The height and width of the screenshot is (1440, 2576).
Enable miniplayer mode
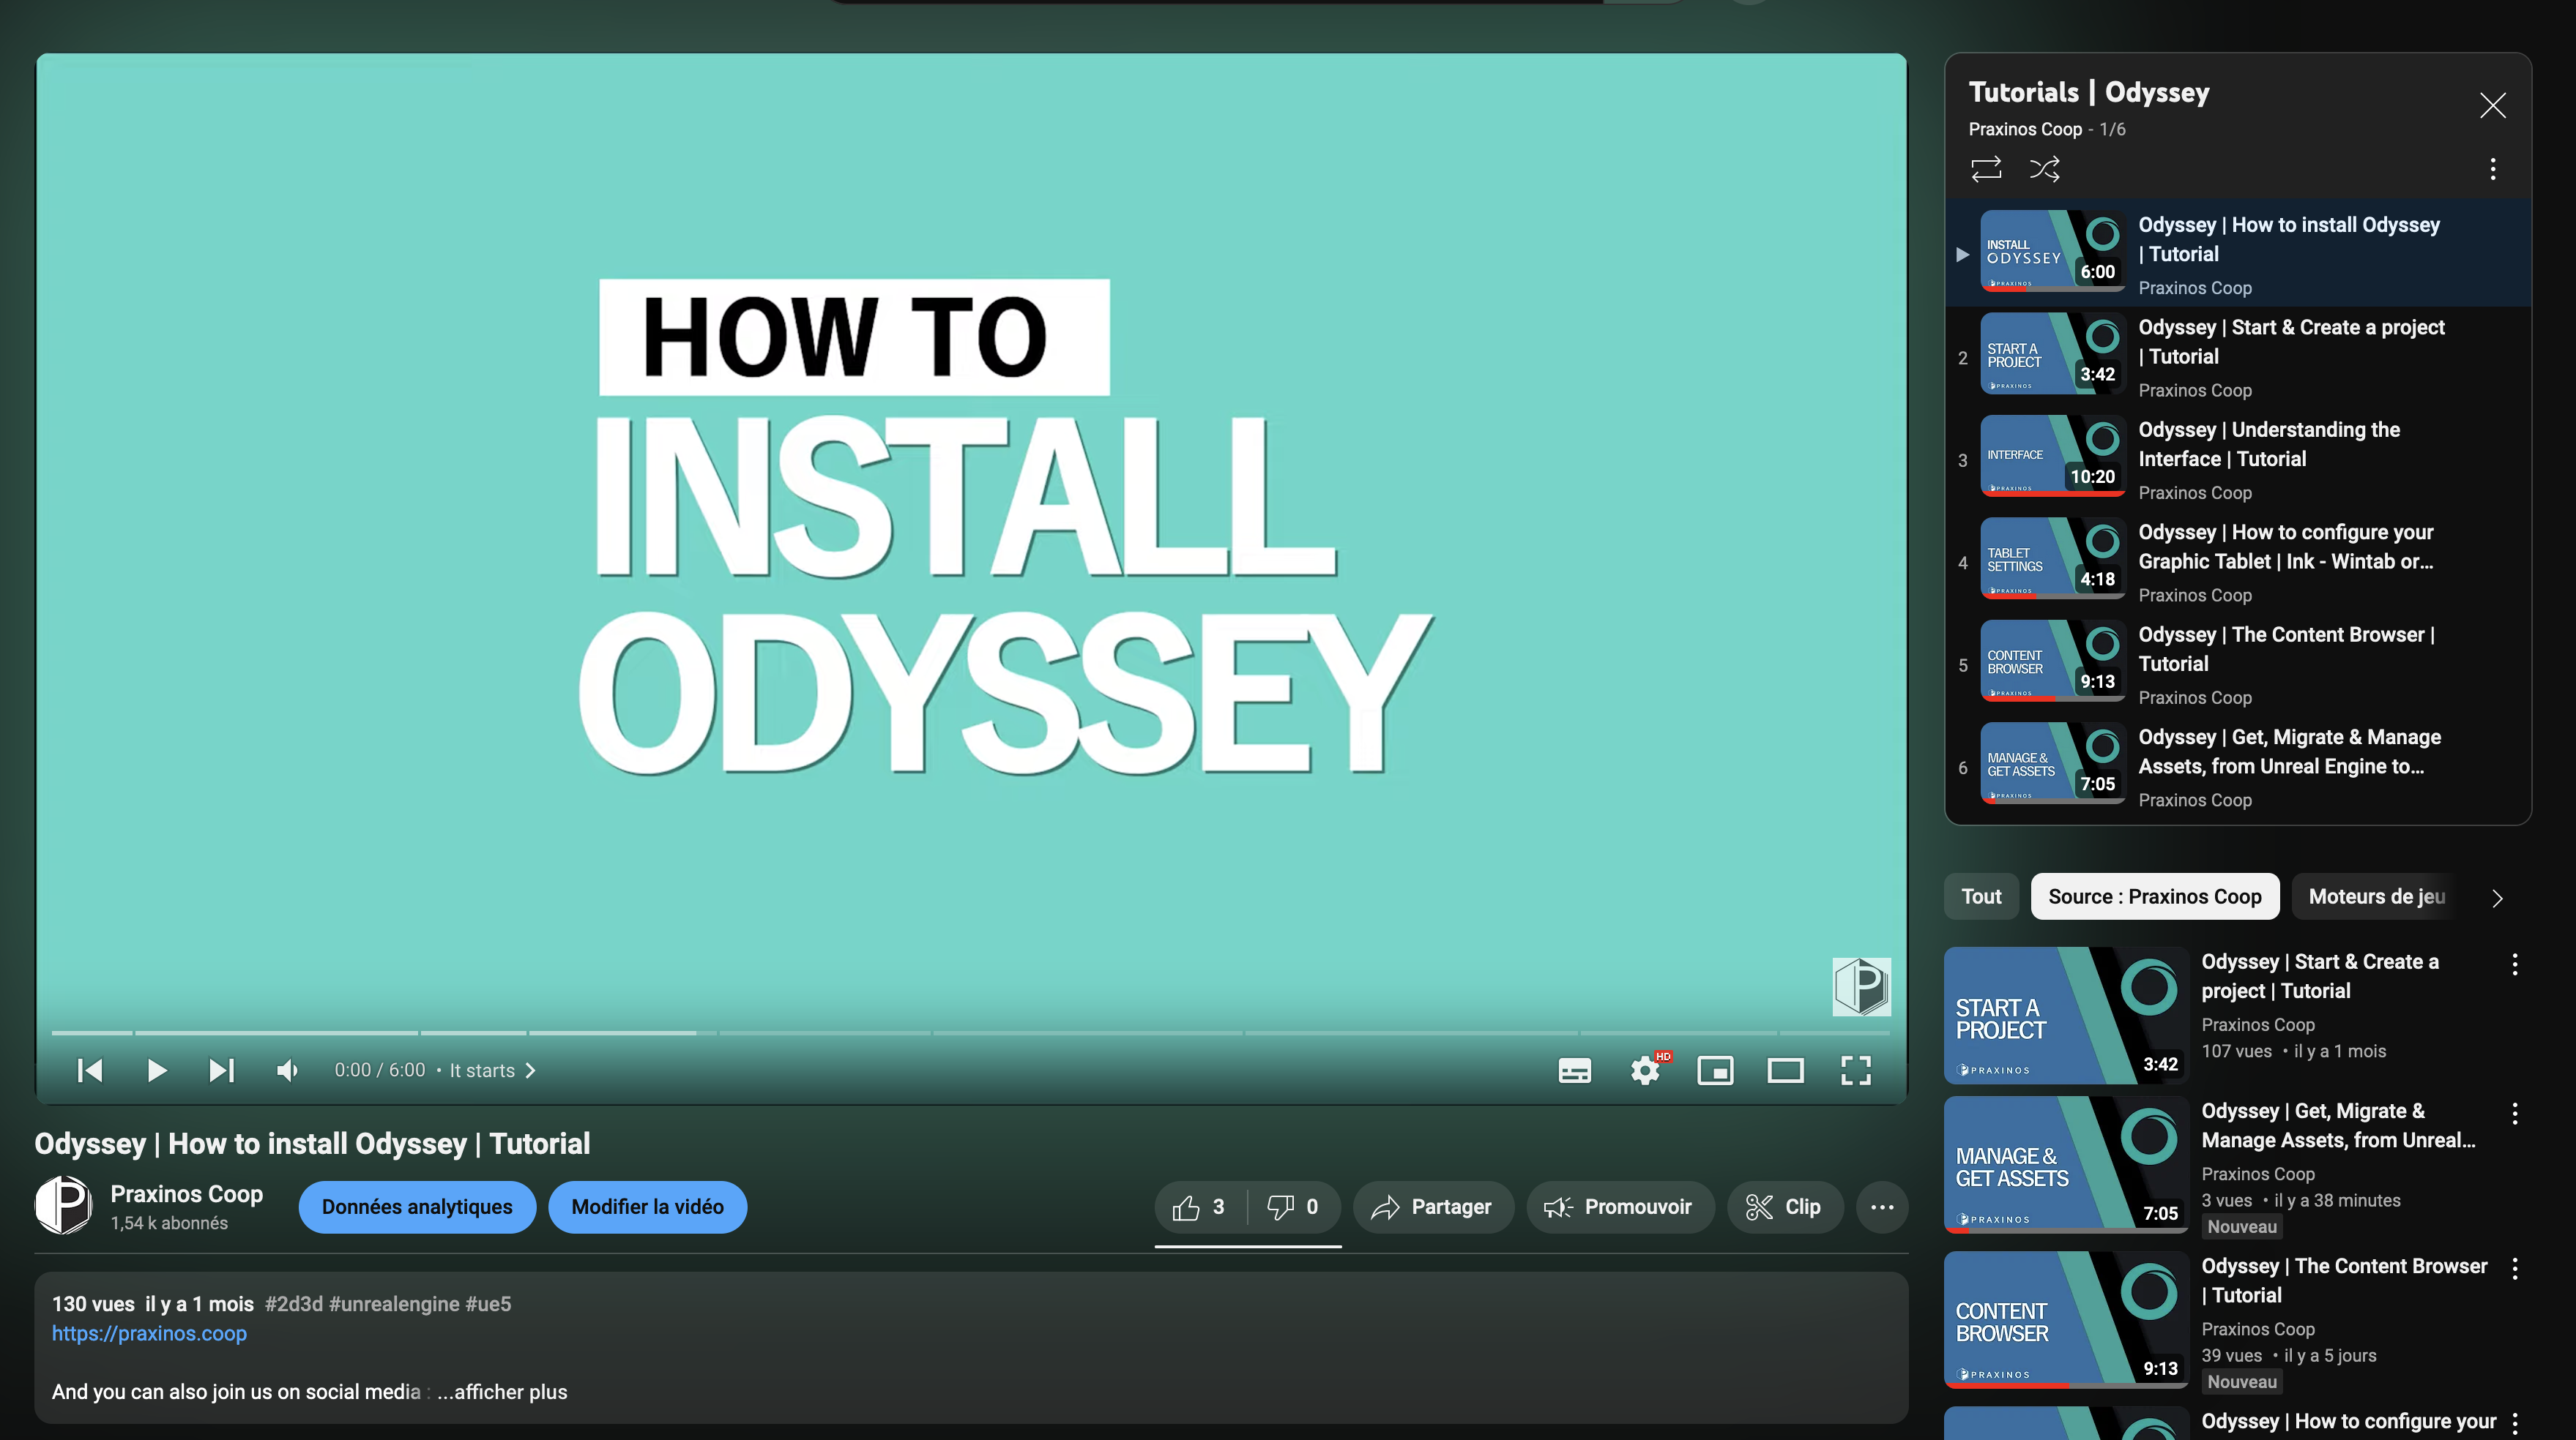(x=1715, y=1070)
